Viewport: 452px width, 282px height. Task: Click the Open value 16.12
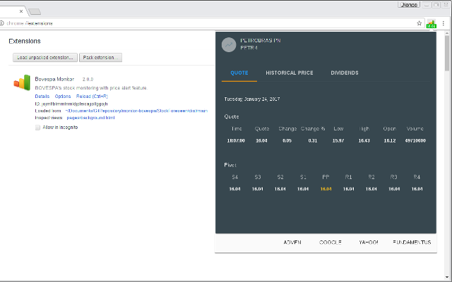tap(389, 141)
